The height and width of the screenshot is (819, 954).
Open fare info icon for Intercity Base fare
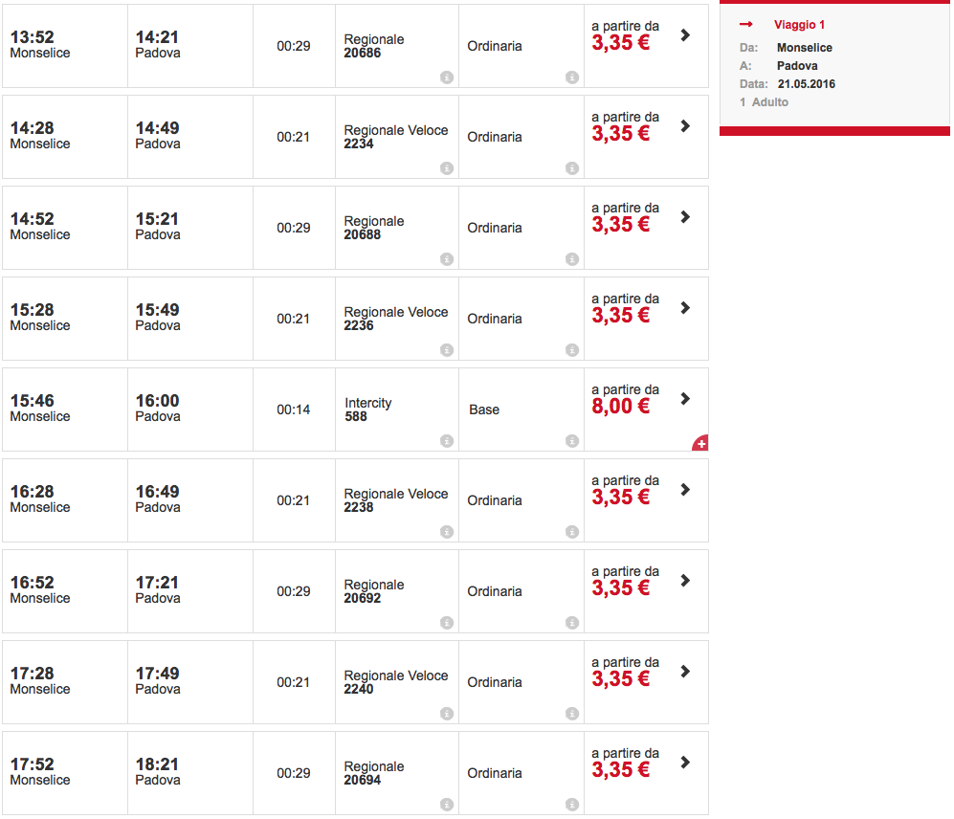pyautogui.click(x=572, y=441)
